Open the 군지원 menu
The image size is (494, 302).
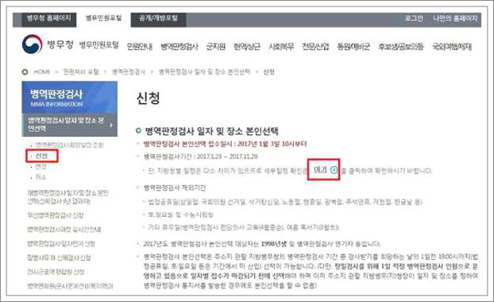point(216,47)
